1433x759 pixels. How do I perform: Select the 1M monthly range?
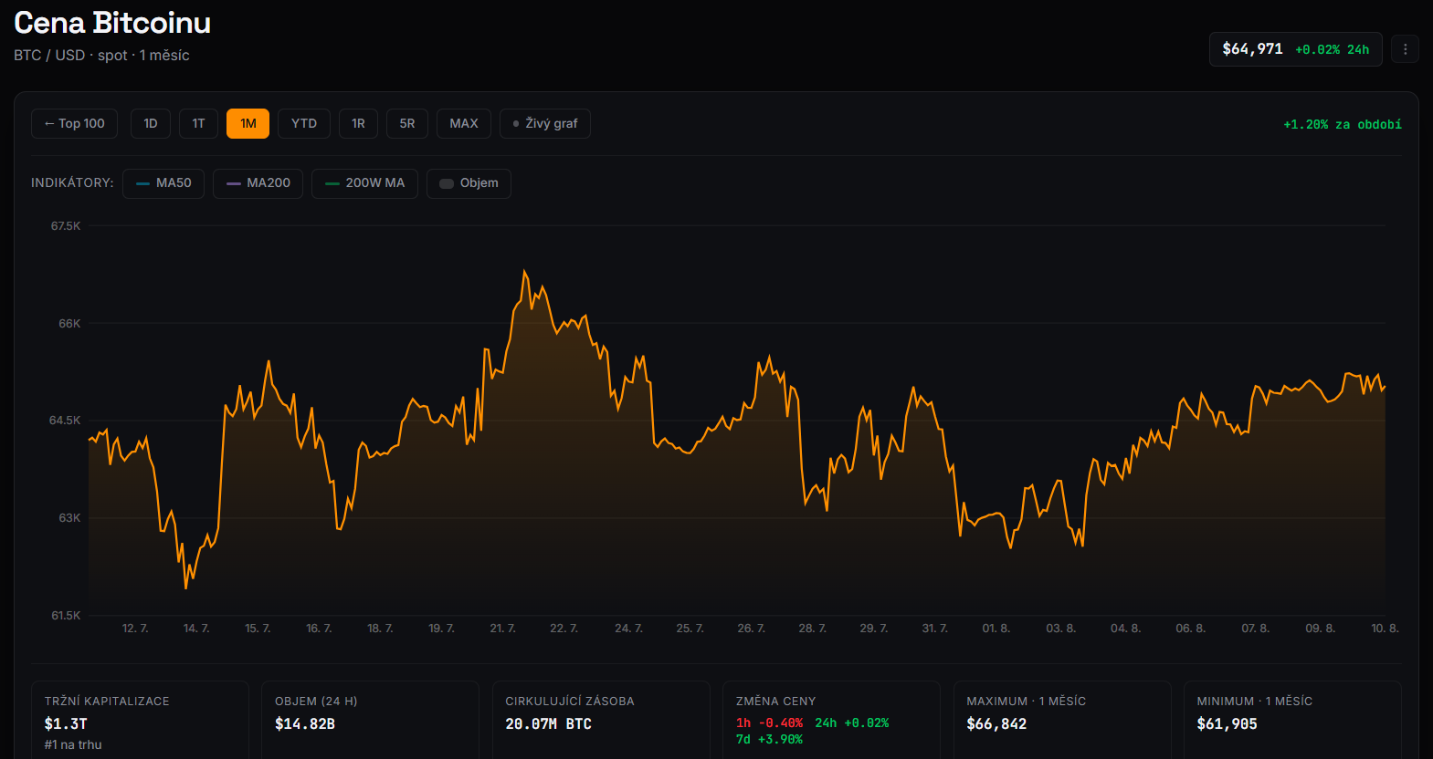(248, 124)
